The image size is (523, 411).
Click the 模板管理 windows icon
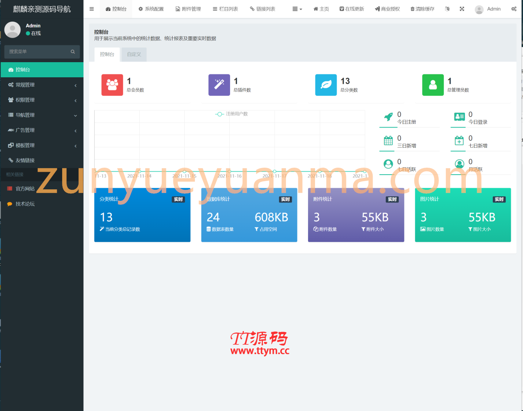pyautogui.click(x=11, y=145)
